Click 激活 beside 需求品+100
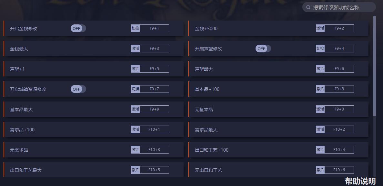Image resolution: width=383 pixels, height=186 pixels. tap(136, 129)
